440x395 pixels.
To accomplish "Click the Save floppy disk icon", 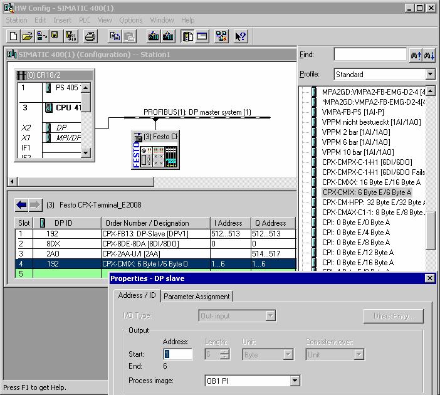I will pyautogui.click(x=56, y=36).
